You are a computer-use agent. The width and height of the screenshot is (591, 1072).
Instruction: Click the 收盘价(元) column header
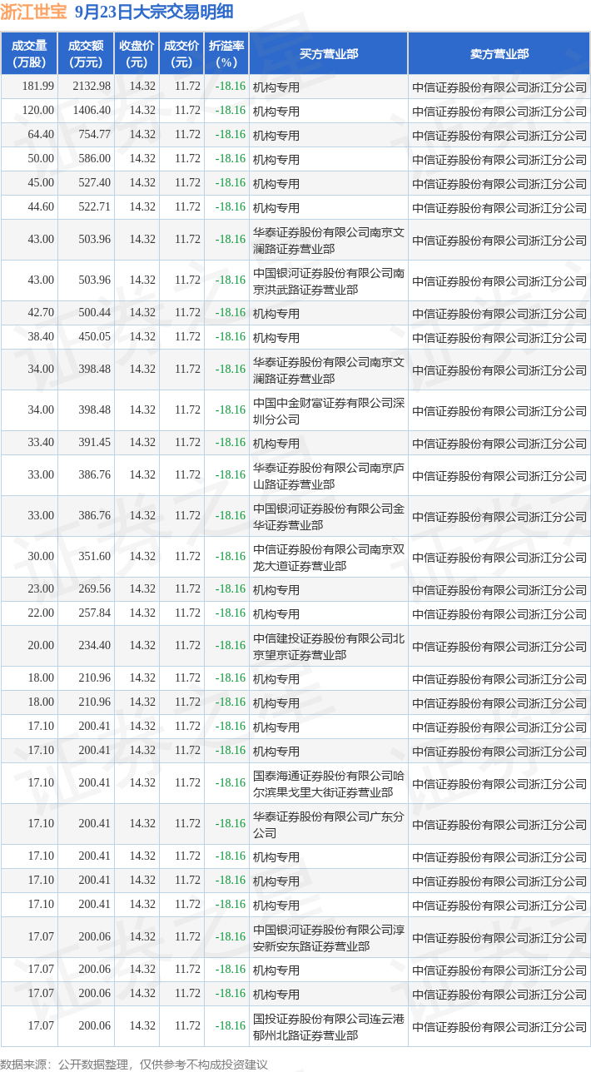137,54
